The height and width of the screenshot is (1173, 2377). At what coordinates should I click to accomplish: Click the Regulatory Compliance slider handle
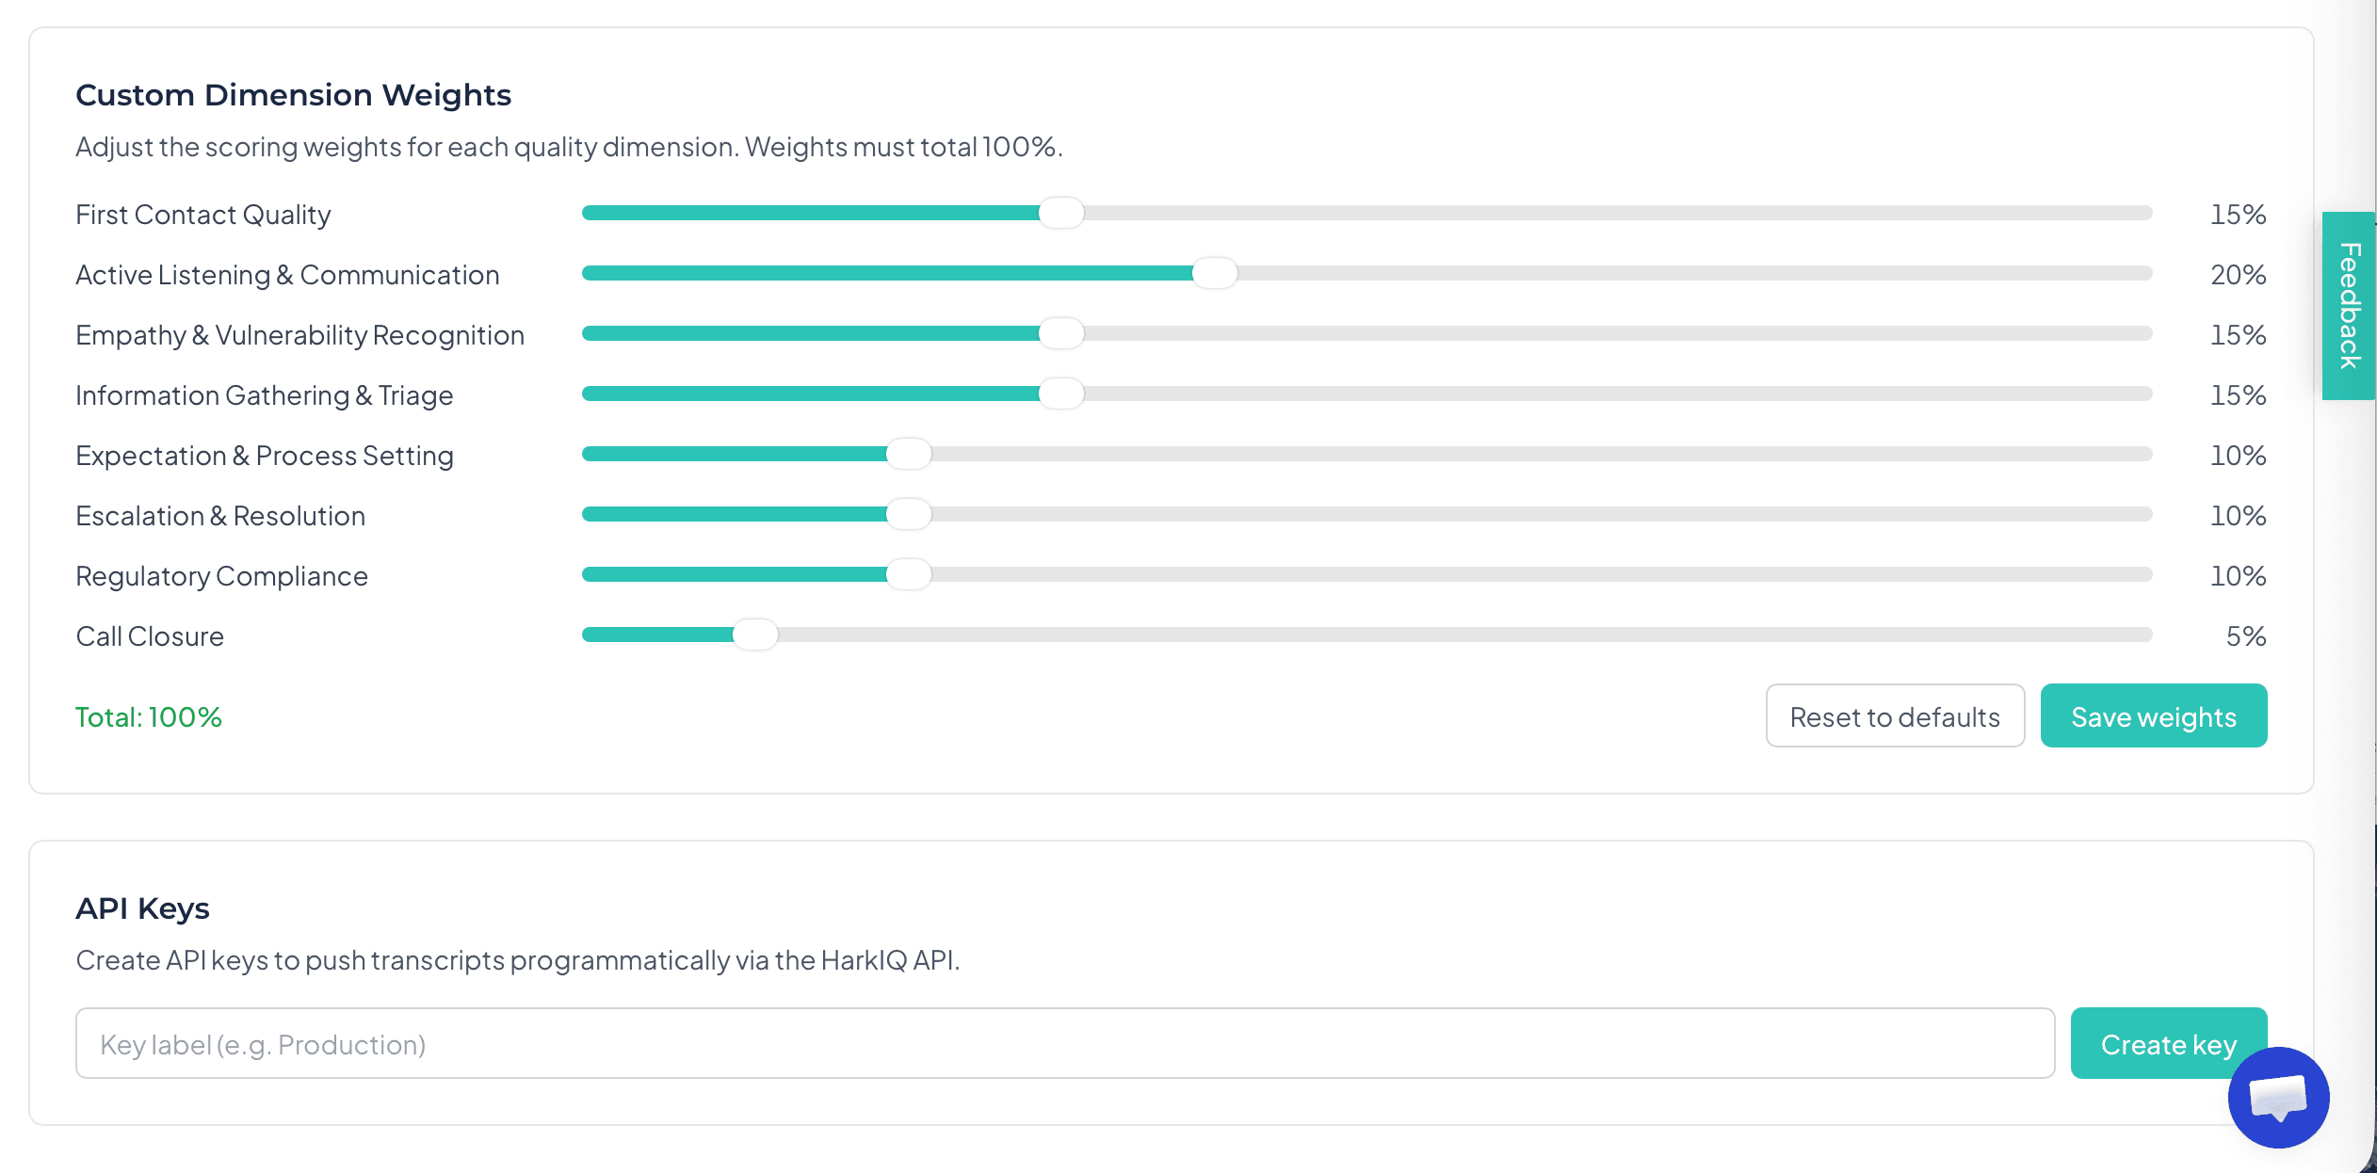click(909, 574)
